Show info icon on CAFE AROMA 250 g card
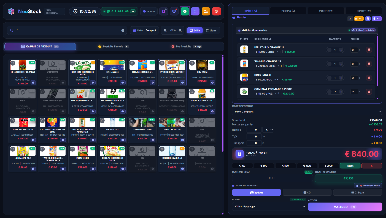The width and height of the screenshot is (386, 218). point(33,140)
